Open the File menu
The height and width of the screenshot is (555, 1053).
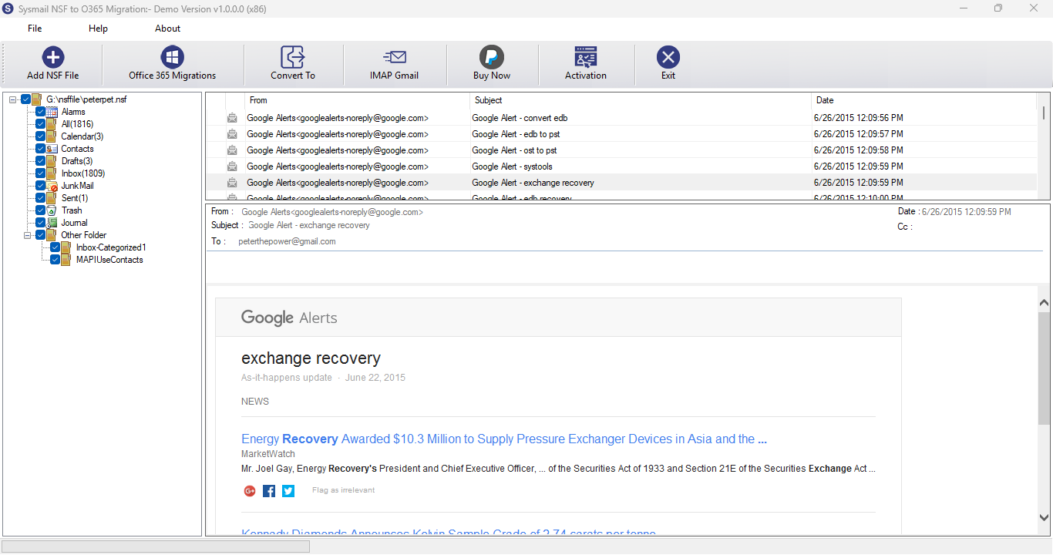click(35, 29)
